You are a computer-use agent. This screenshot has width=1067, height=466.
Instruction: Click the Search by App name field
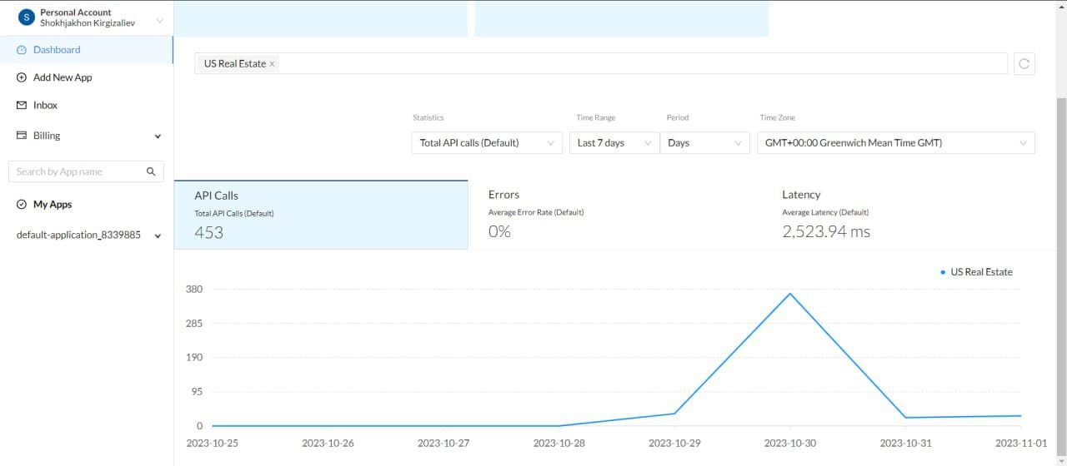pos(78,171)
